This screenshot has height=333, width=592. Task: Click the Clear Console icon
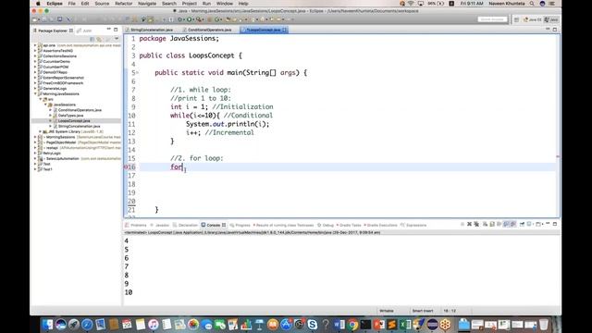[x=485, y=224]
